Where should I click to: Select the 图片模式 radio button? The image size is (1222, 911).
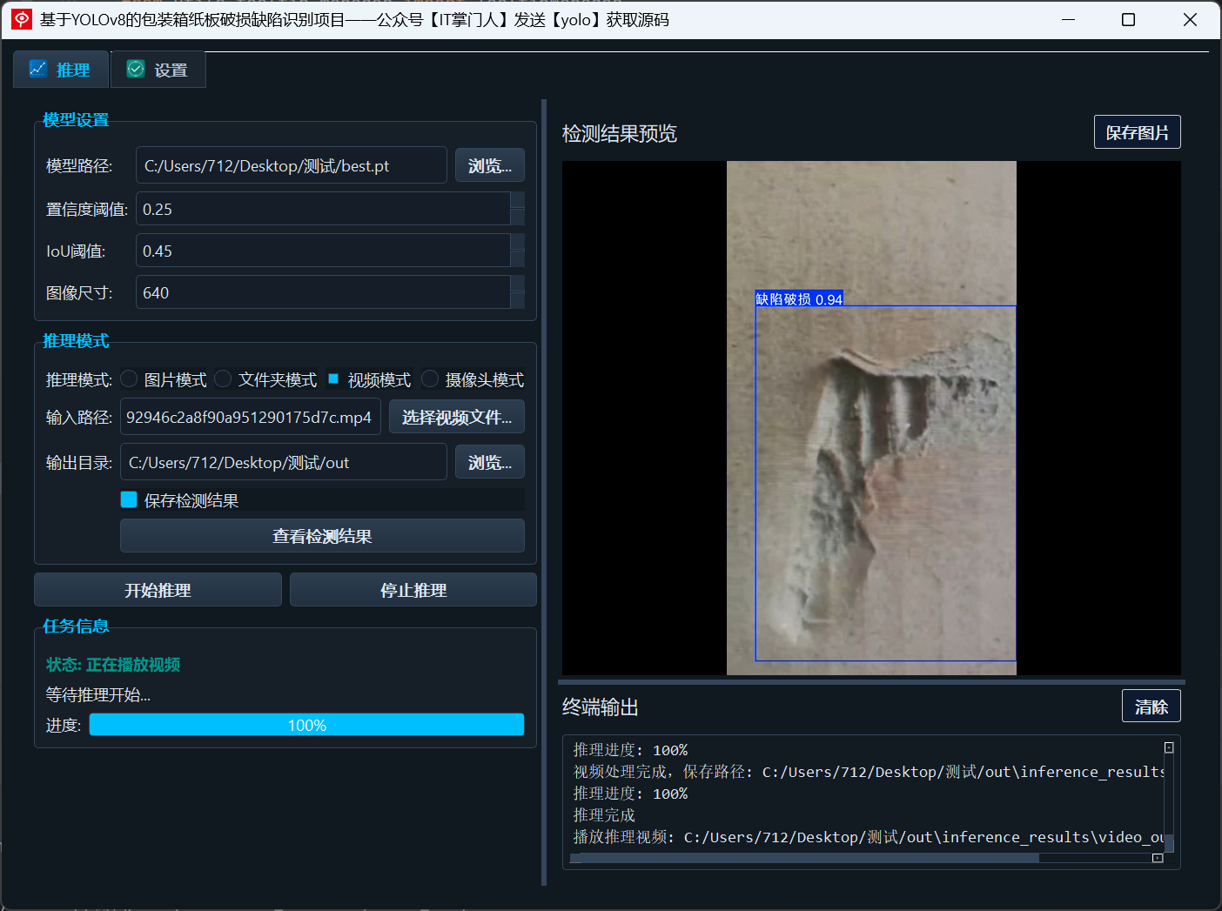coord(129,378)
